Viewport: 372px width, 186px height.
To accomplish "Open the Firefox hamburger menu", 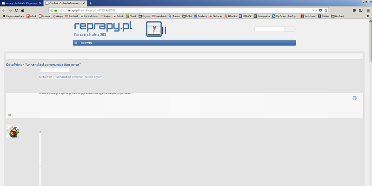I will (368, 10).
